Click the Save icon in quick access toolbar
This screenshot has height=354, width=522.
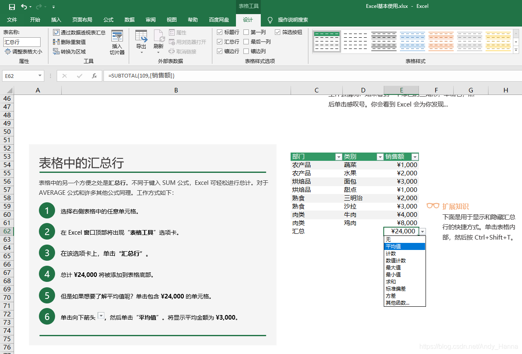click(x=12, y=7)
